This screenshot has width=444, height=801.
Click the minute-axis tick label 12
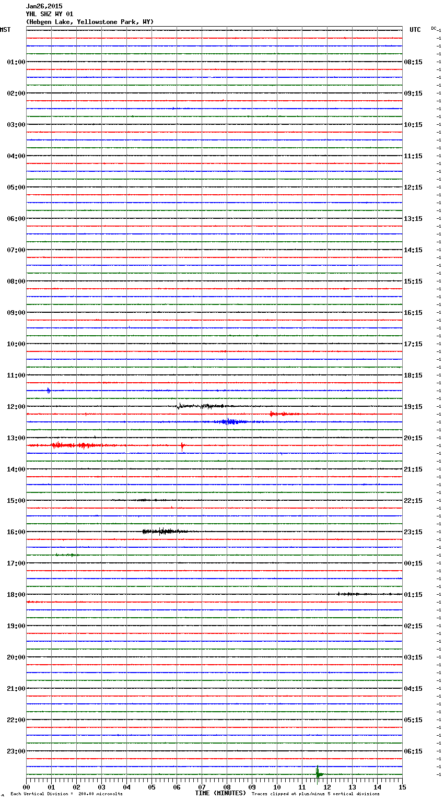(327, 787)
